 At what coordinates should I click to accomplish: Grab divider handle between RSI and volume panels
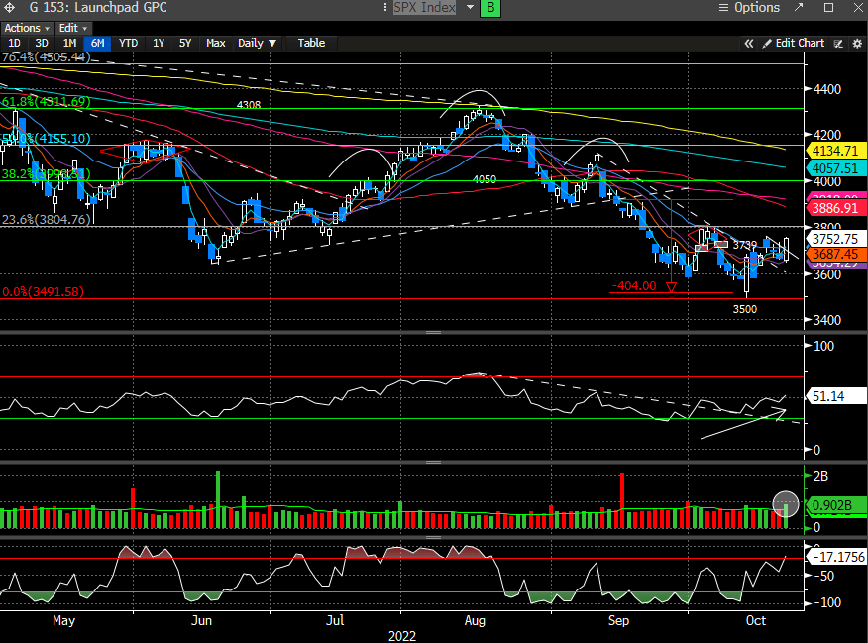[x=433, y=462]
